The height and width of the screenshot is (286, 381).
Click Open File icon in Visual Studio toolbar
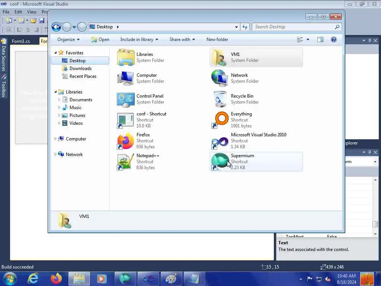(x=33, y=21)
